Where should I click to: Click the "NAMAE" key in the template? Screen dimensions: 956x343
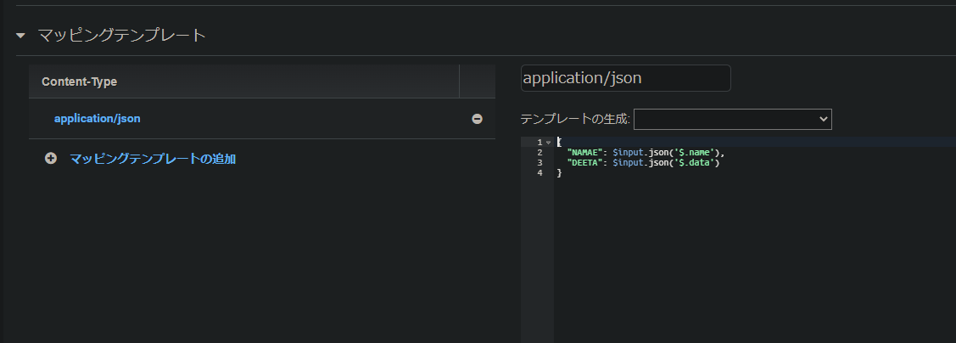(584, 153)
